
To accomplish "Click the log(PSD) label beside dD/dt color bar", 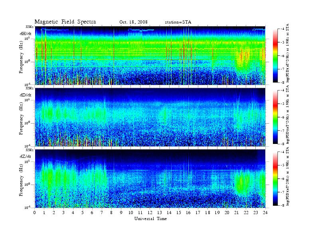I will pos(288,115).
